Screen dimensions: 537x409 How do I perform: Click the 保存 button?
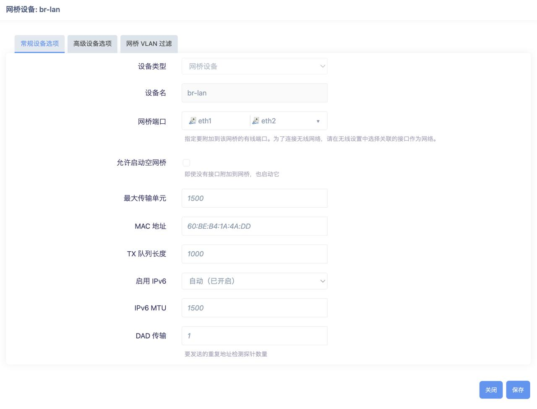point(518,390)
